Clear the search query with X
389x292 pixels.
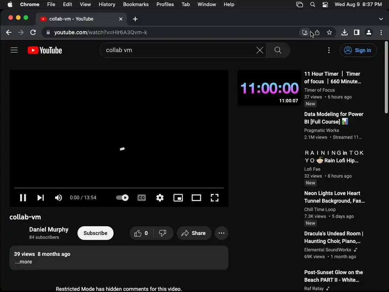[x=259, y=50]
